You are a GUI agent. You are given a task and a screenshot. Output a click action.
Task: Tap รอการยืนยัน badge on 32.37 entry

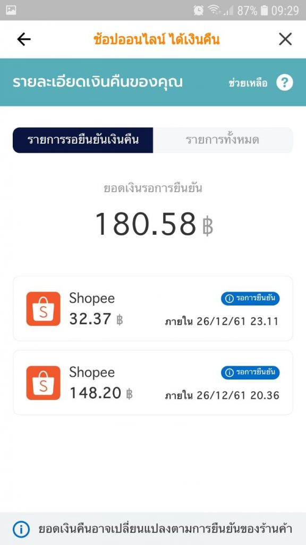point(250,298)
